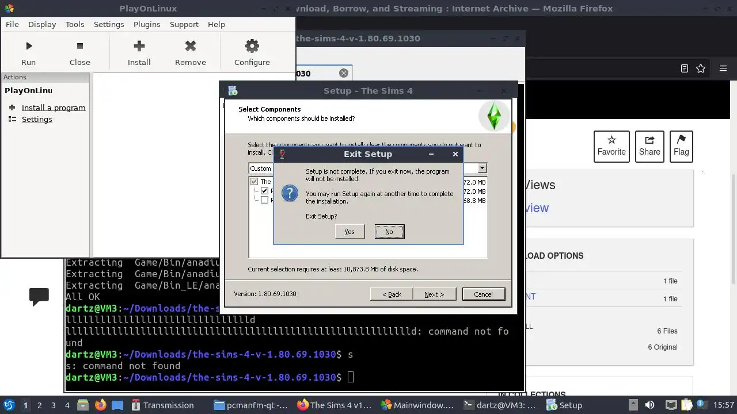This screenshot has height=414, width=737.
Task: Click the dropdown arrow of the components combo box
Action: (x=482, y=168)
